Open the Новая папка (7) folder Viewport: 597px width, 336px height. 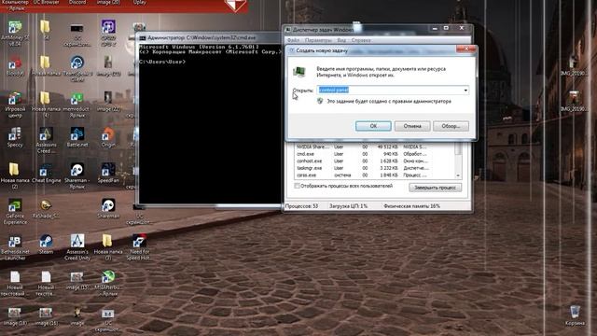(108, 246)
